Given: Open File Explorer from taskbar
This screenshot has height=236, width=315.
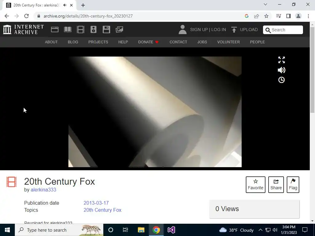Looking at the screenshot, I should coord(141,230).
